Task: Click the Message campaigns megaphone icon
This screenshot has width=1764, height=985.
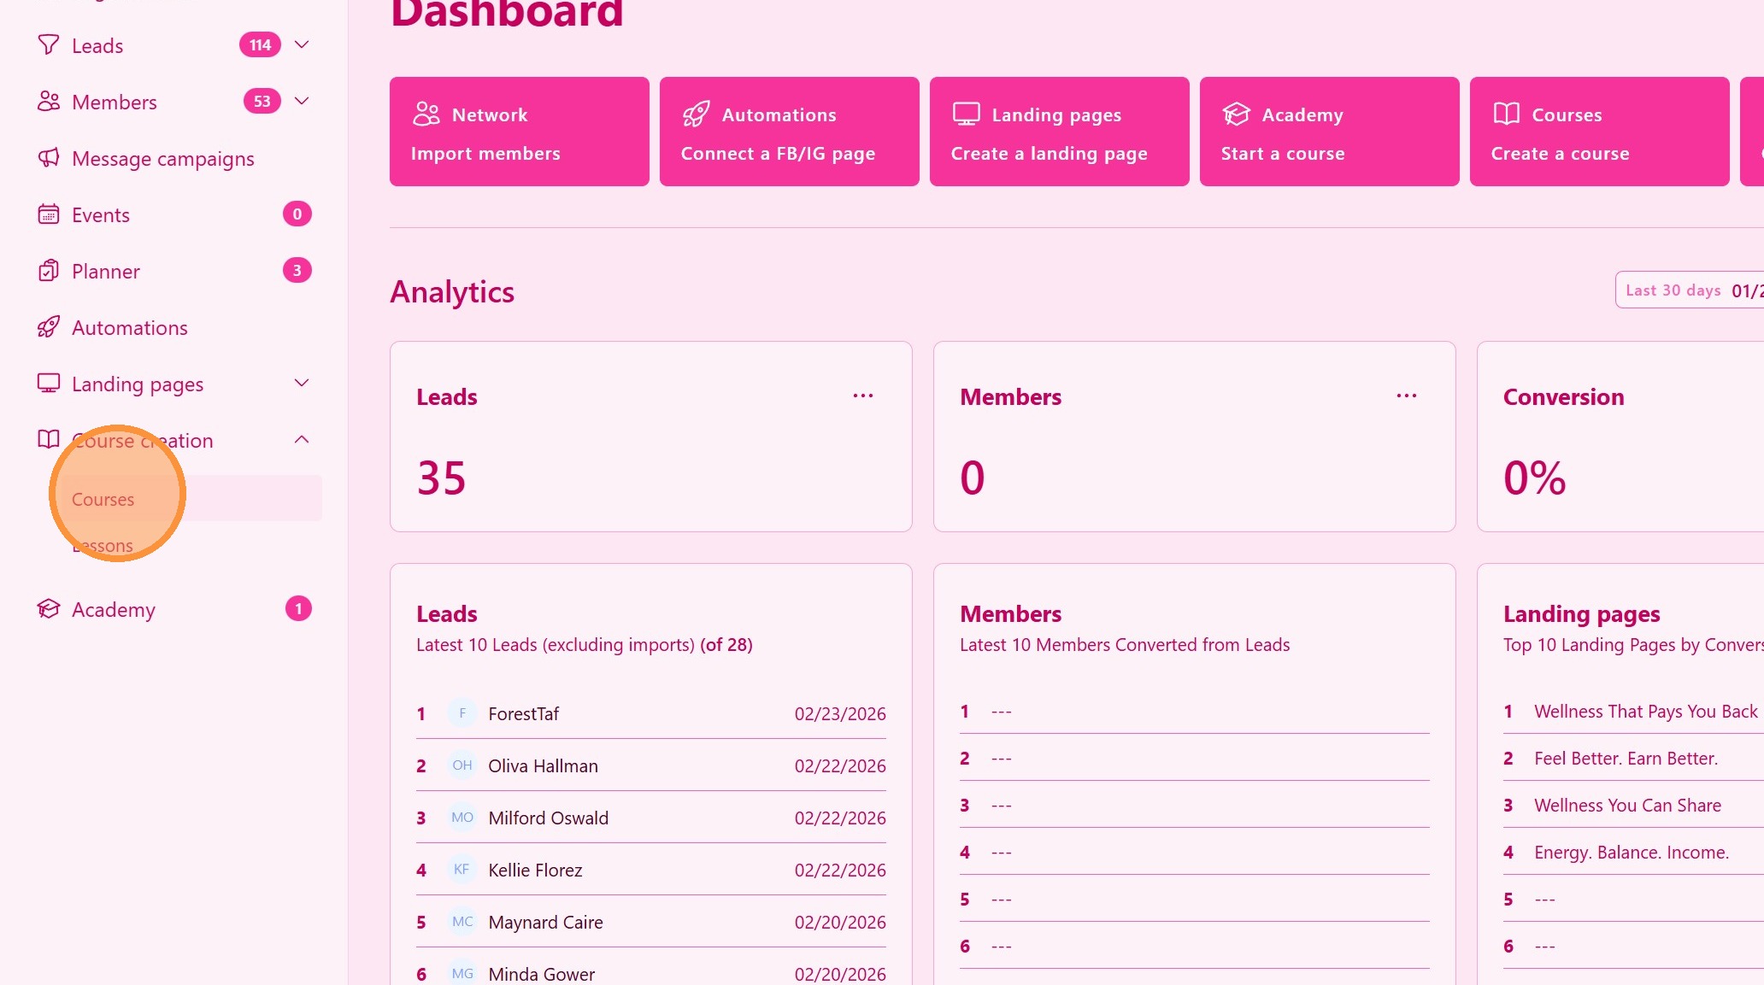Action: click(x=49, y=158)
